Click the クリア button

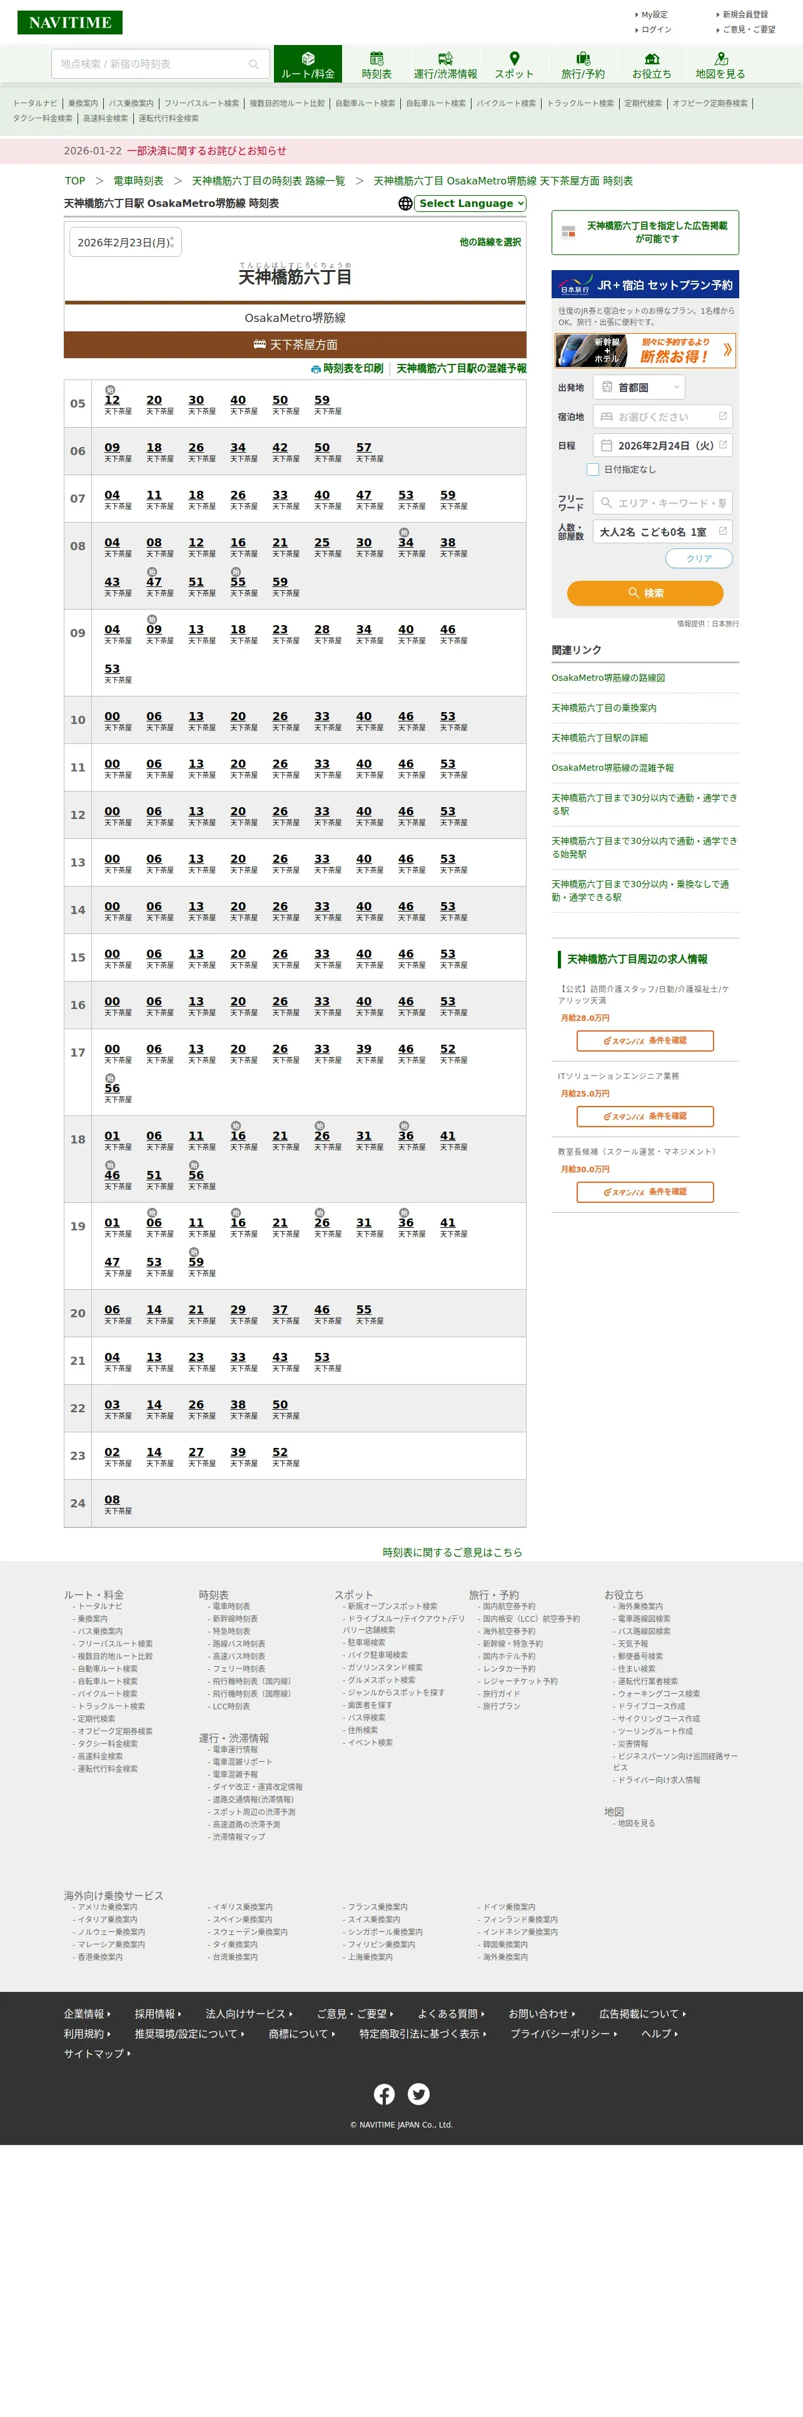(x=699, y=558)
